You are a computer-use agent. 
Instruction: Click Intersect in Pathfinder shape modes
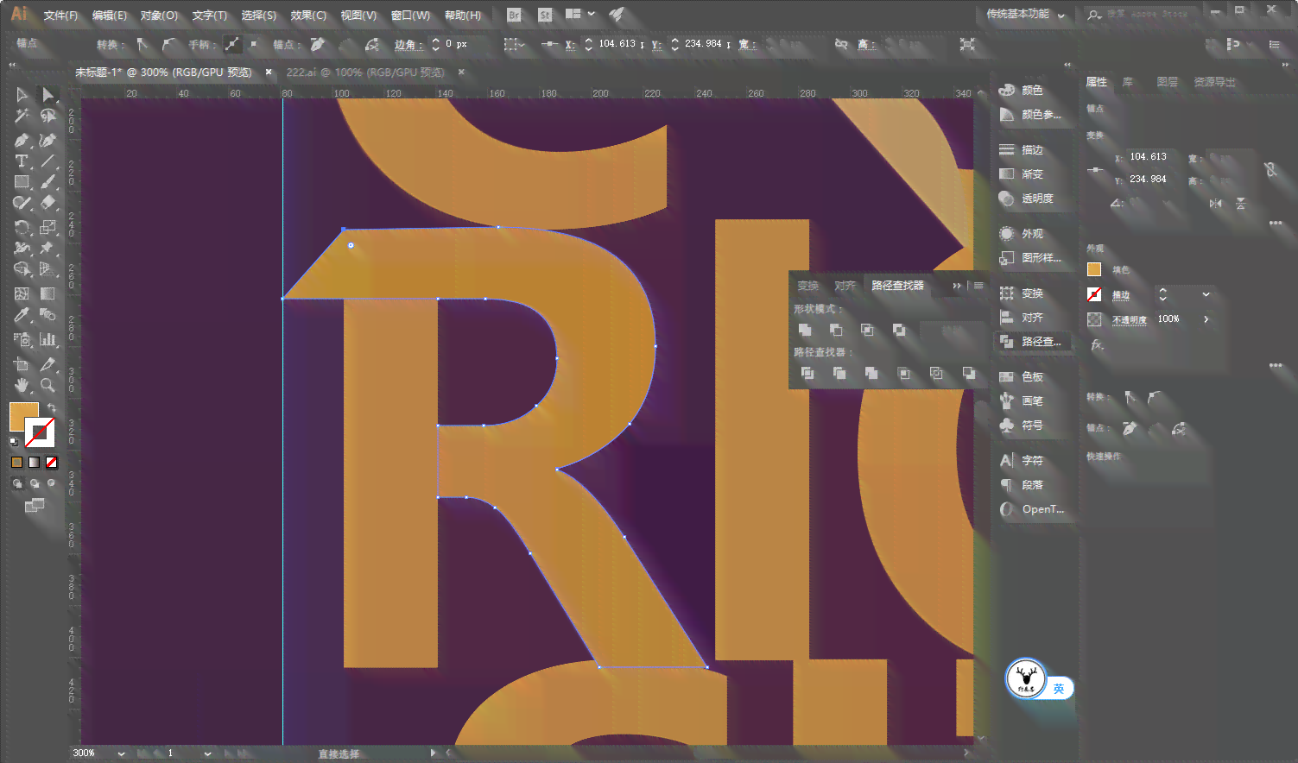867,330
